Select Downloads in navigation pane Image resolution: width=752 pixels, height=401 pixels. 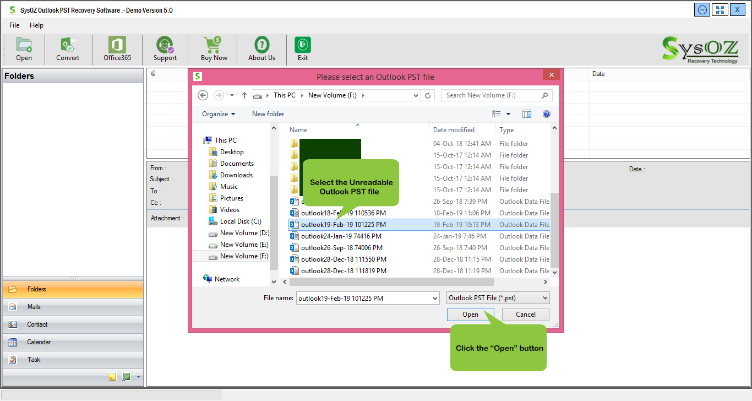(x=231, y=175)
